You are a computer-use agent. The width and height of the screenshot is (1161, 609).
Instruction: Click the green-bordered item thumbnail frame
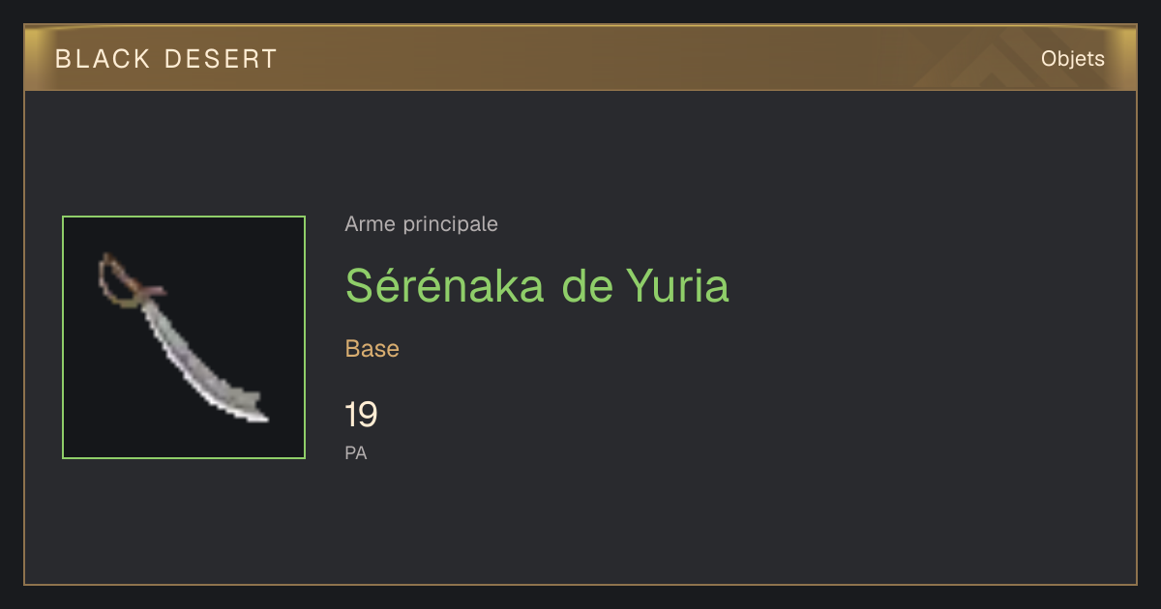184,337
